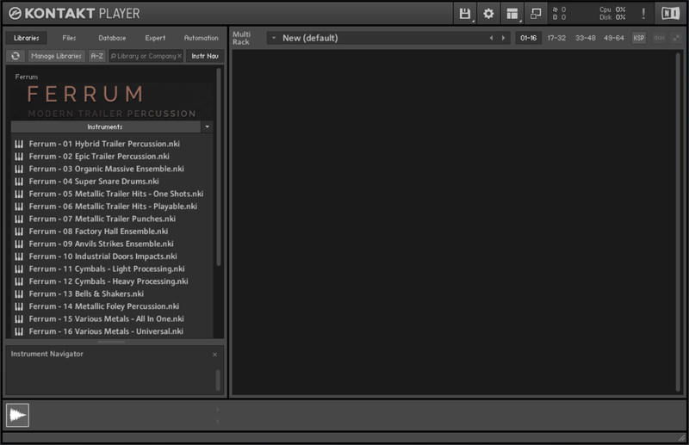Open the workspace layout panel icon
The image size is (689, 445).
[x=512, y=14]
